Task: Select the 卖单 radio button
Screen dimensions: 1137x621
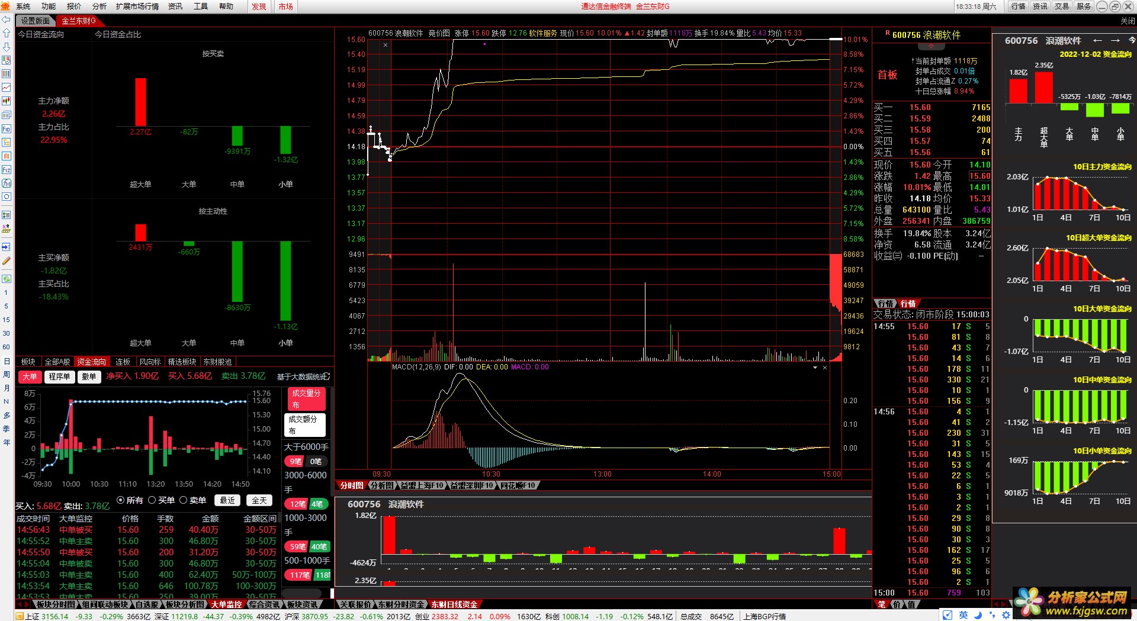Action: (x=183, y=500)
